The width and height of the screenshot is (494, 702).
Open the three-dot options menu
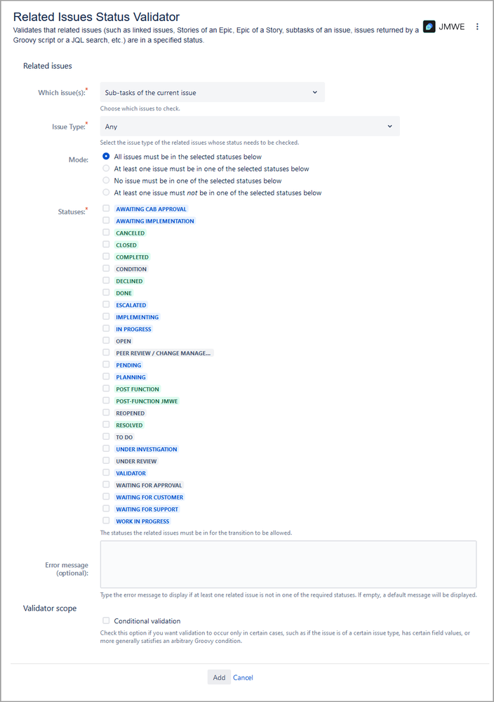coord(478,26)
